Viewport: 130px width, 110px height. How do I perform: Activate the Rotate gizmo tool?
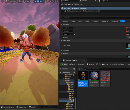41,1
